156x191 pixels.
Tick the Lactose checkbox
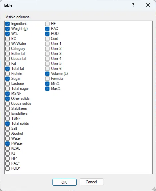[x=7, y=84]
